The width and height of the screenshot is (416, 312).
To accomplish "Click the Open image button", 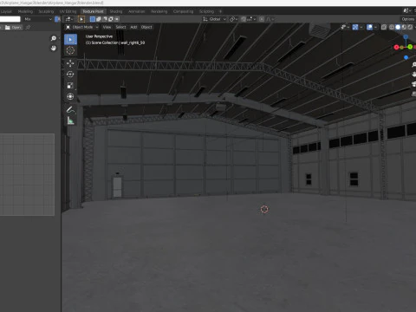I will coord(13,28).
